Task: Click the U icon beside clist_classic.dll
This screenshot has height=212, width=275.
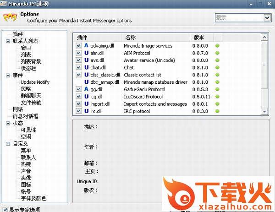Action: (x=86, y=75)
